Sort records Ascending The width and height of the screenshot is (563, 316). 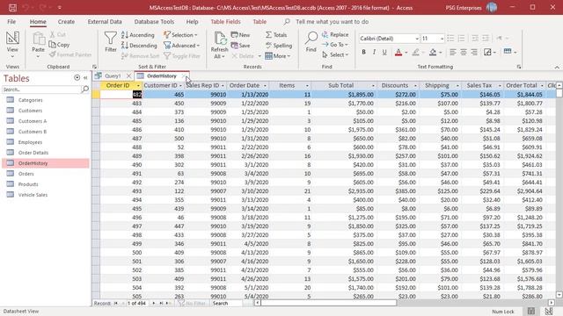[x=138, y=35]
